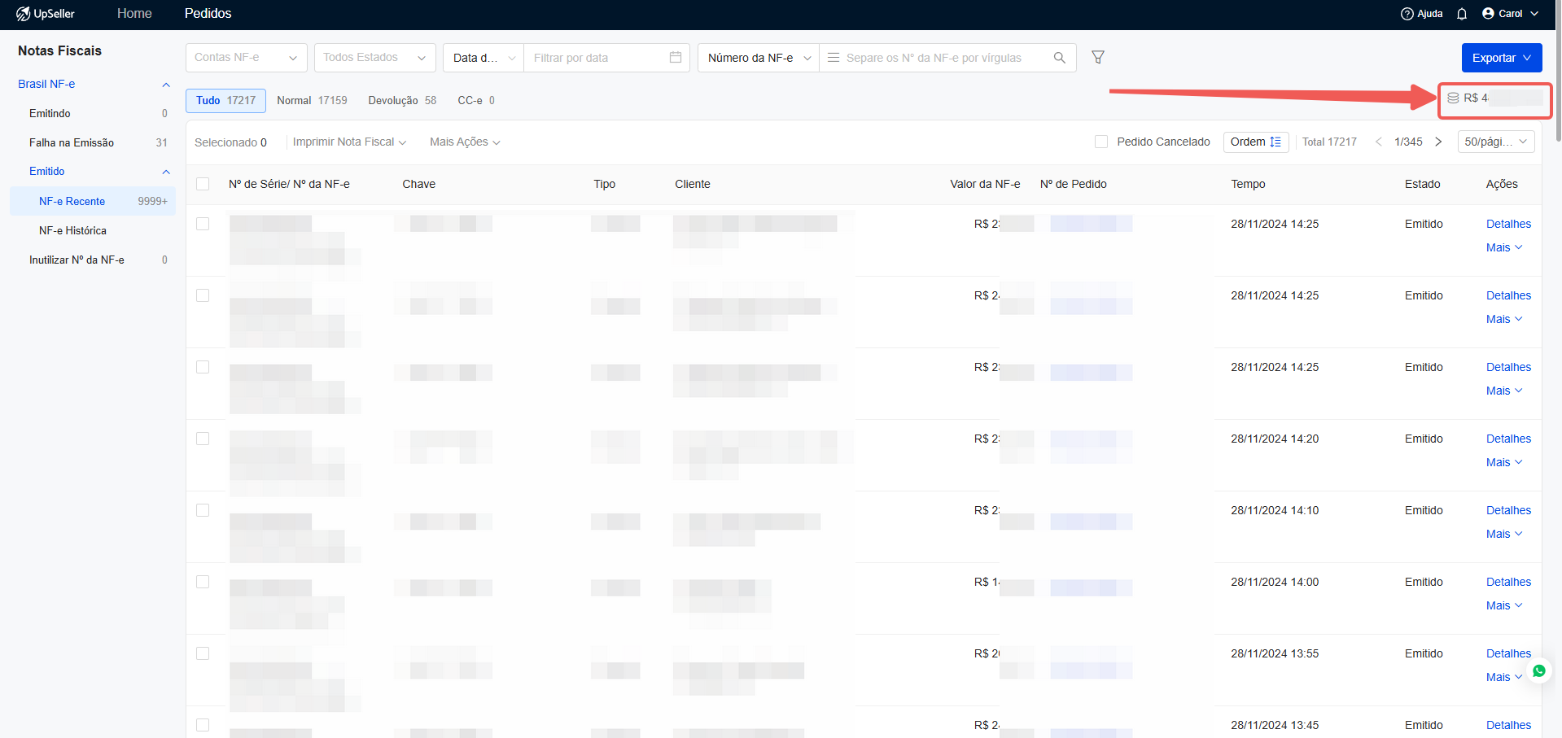1562x738 pixels.
Task: Click the Filtrar por data field
Action: [x=606, y=58]
